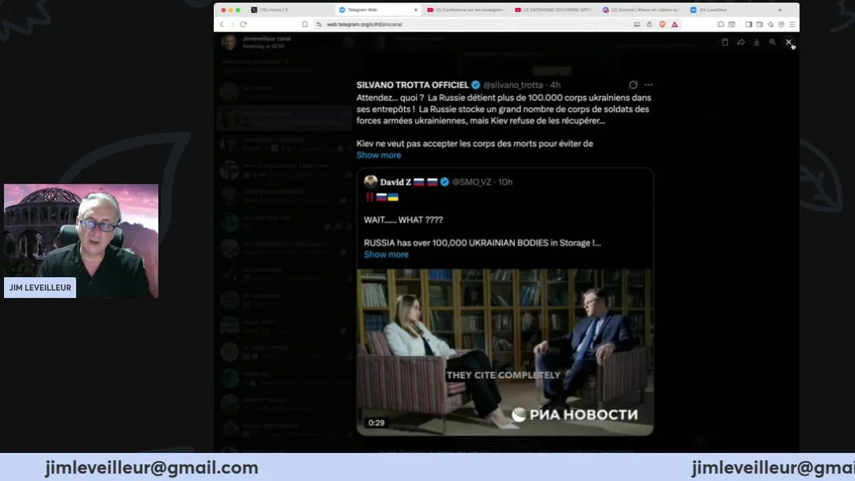The width and height of the screenshot is (855, 481).
Task: Click the blue verified badge next to SILVANO TROTTA
Action: (476, 85)
